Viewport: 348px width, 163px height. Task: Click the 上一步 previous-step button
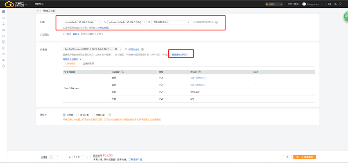285,157
